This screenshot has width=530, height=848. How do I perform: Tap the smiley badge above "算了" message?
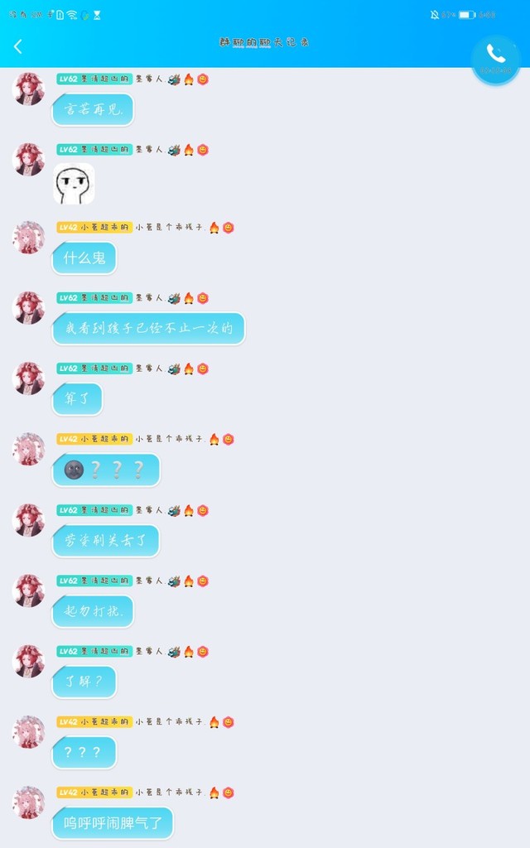pyautogui.click(x=203, y=369)
